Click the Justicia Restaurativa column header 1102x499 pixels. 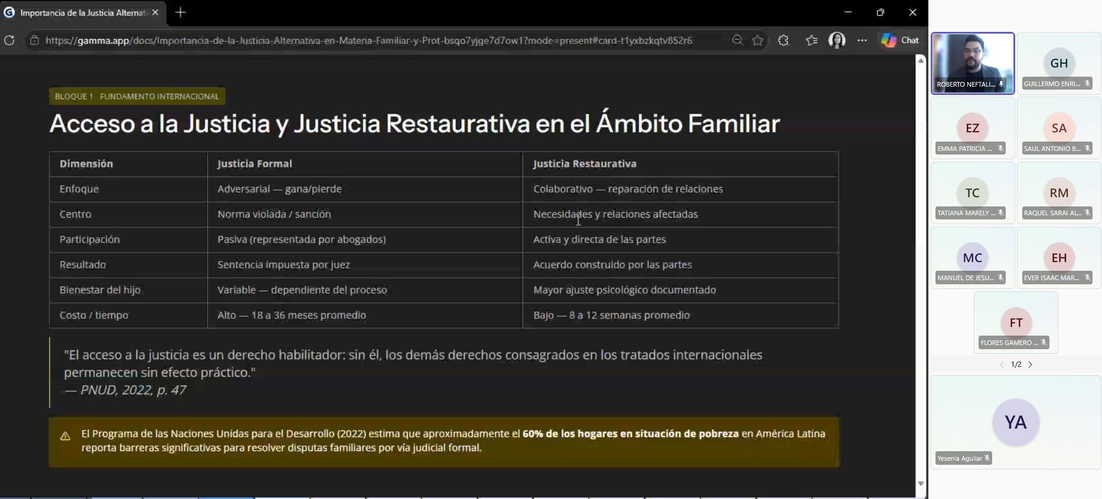(x=585, y=164)
